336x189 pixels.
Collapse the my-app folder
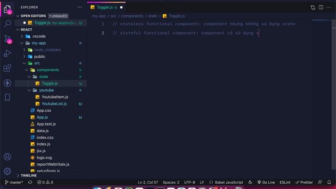tap(22, 43)
